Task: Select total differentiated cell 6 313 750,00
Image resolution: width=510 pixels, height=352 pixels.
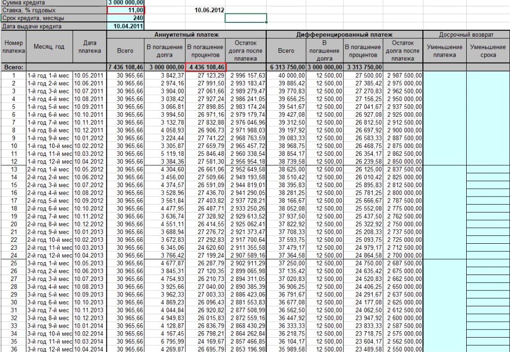Action: click(286, 68)
